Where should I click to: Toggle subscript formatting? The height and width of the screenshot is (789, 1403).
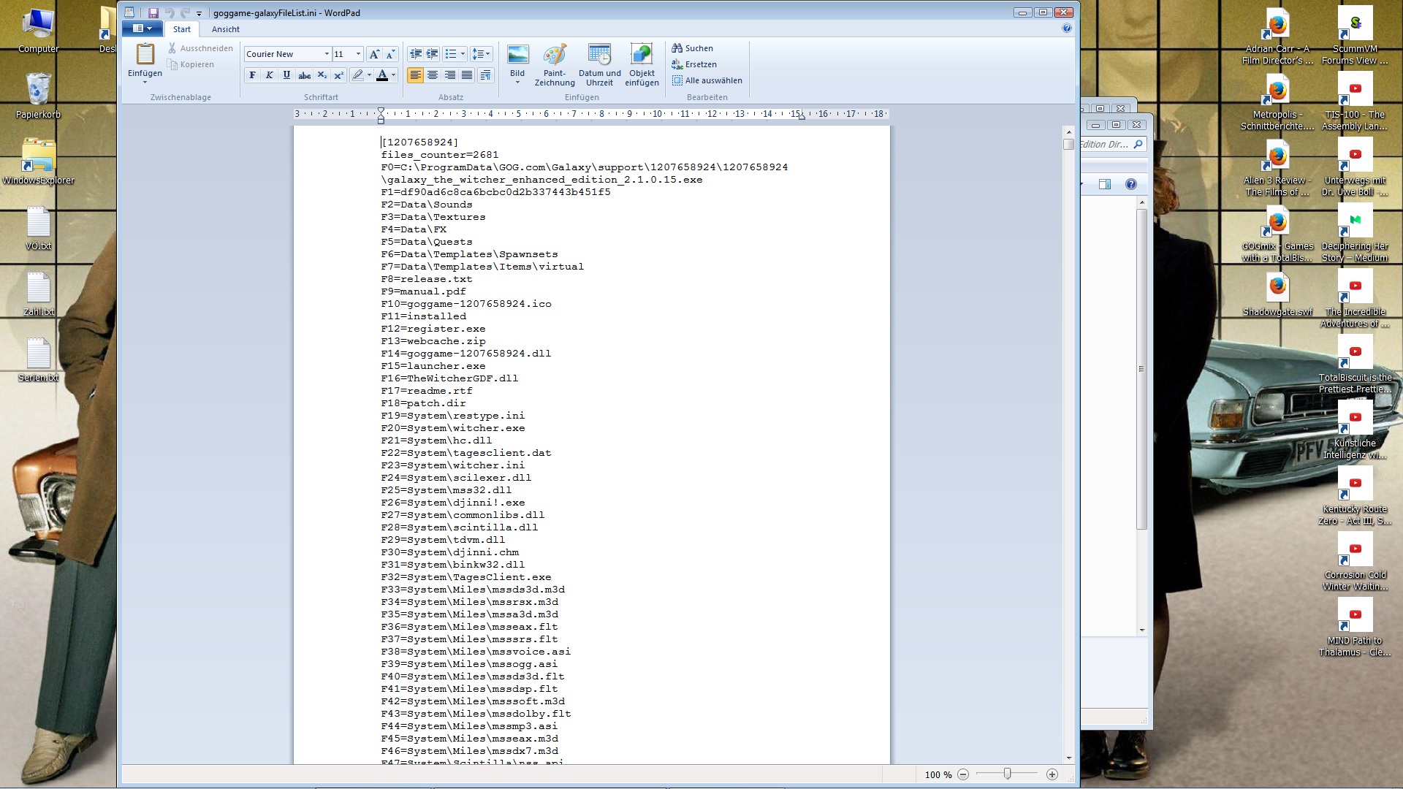tap(322, 75)
